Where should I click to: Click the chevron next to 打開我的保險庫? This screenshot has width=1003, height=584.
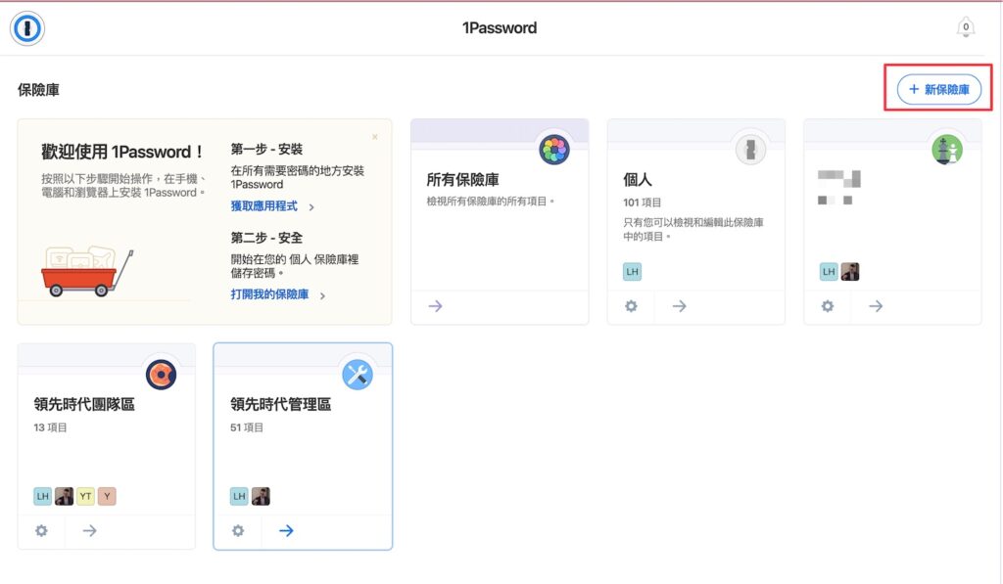pos(322,295)
